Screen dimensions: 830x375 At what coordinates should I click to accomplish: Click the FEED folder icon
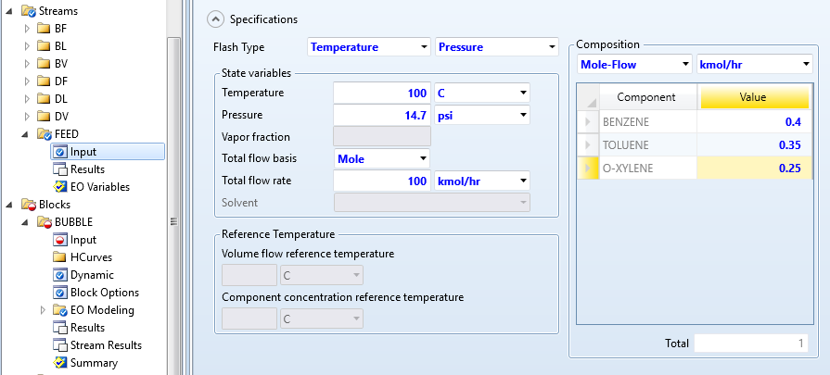tap(45, 134)
